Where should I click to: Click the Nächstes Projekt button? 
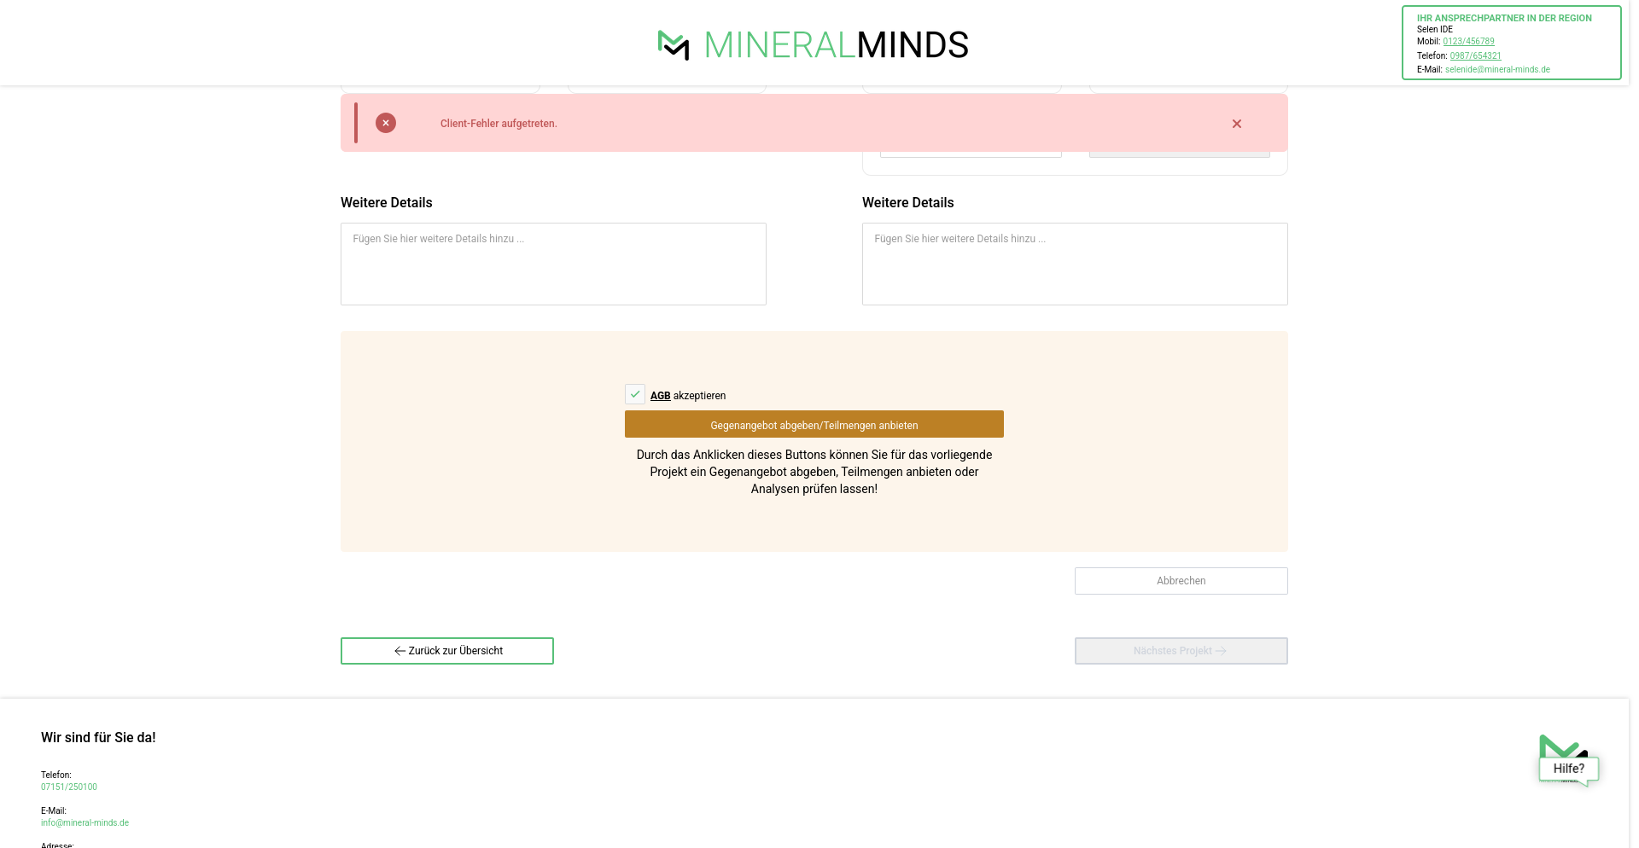tap(1181, 651)
